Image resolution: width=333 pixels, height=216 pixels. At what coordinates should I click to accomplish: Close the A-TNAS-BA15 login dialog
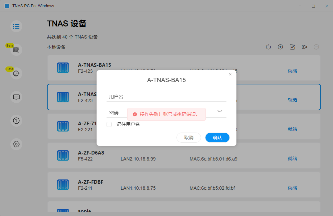tap(230, 74)
